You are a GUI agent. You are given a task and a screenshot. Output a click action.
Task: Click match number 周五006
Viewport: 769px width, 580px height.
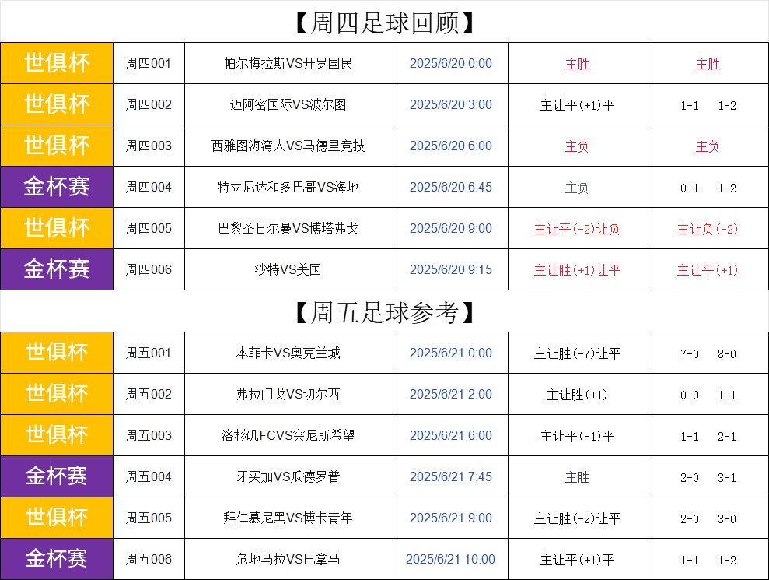pos(148,560)
